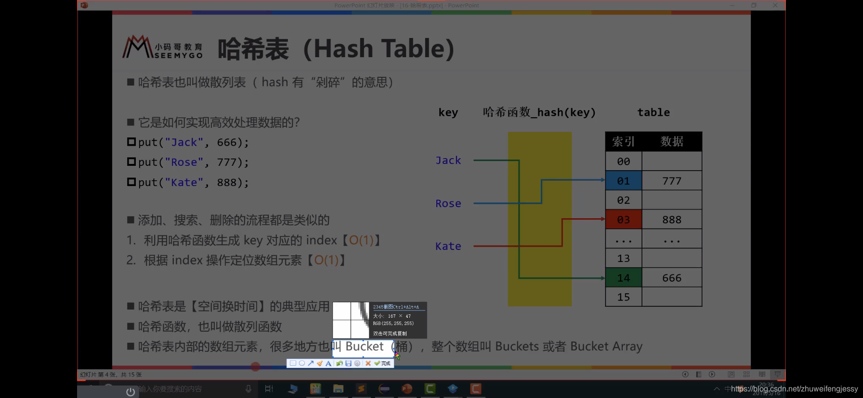This screenshot has width=863, height=398.
Task: Go to previous slide in slideshow controls
Action: click(685, 374)
